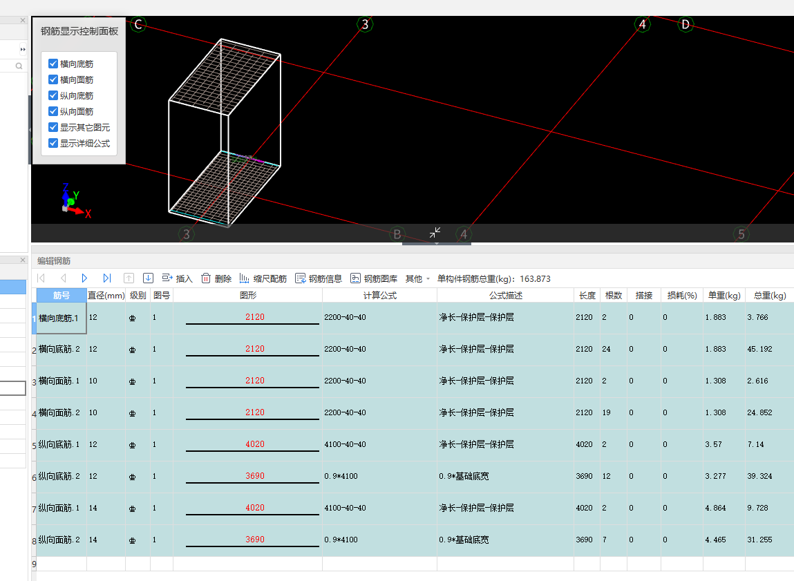This screenshot has height=581, width=794.
Task: Open 钢筋信息 rebar info
Action: [319, 278]
